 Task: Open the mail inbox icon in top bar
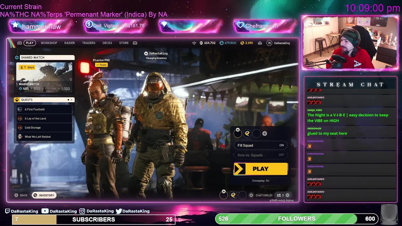pyautogui.click(x=260, y=43)
